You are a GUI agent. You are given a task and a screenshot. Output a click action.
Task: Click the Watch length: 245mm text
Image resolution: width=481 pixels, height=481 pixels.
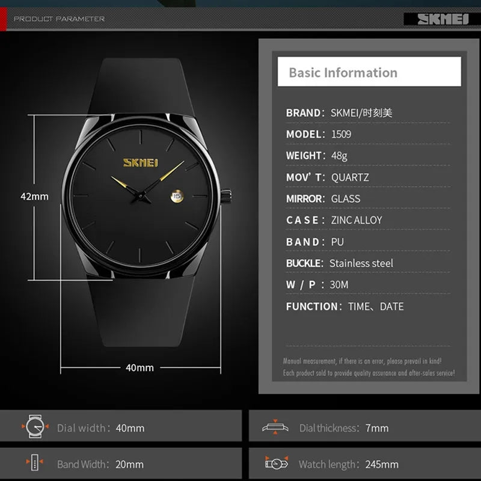(349, 464)
